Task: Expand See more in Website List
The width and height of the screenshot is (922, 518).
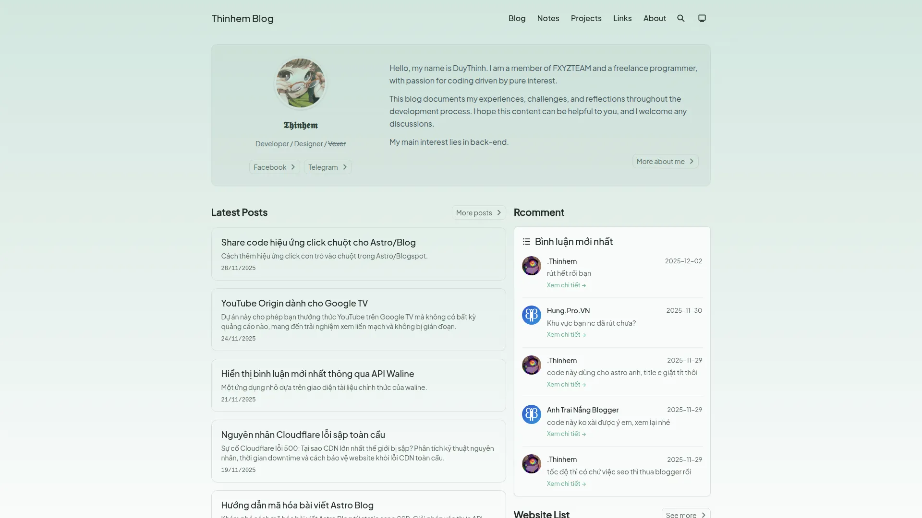Action: coord(686,515)
